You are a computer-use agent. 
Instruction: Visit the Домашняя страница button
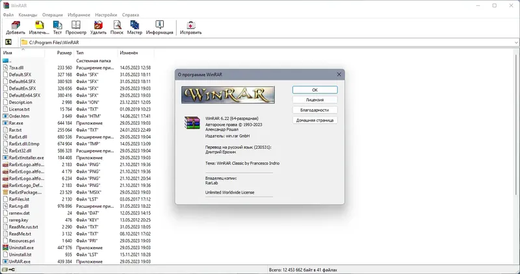coord(315,120)
